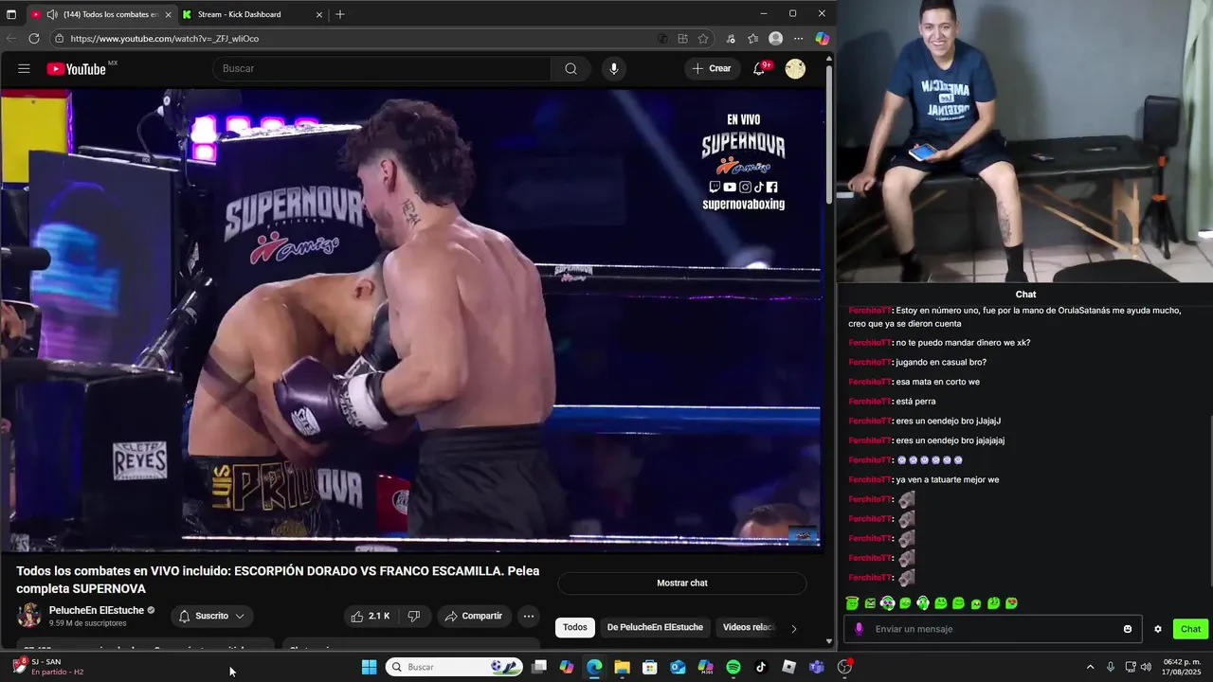Open a new browser tab

(x=340, y=14)
